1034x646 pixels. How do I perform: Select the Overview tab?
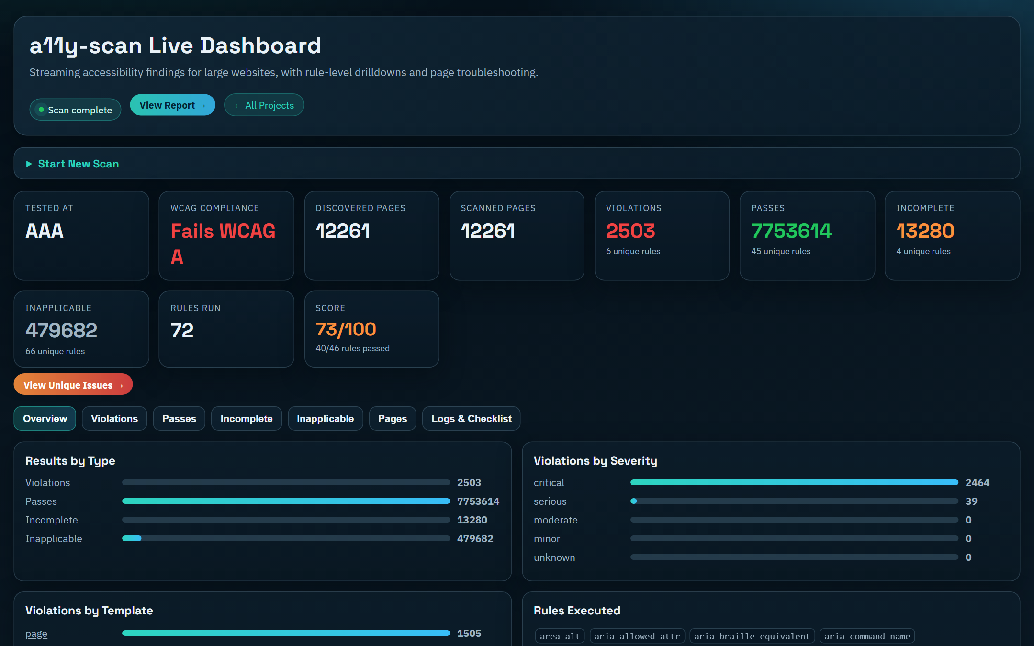coord(45,419)
